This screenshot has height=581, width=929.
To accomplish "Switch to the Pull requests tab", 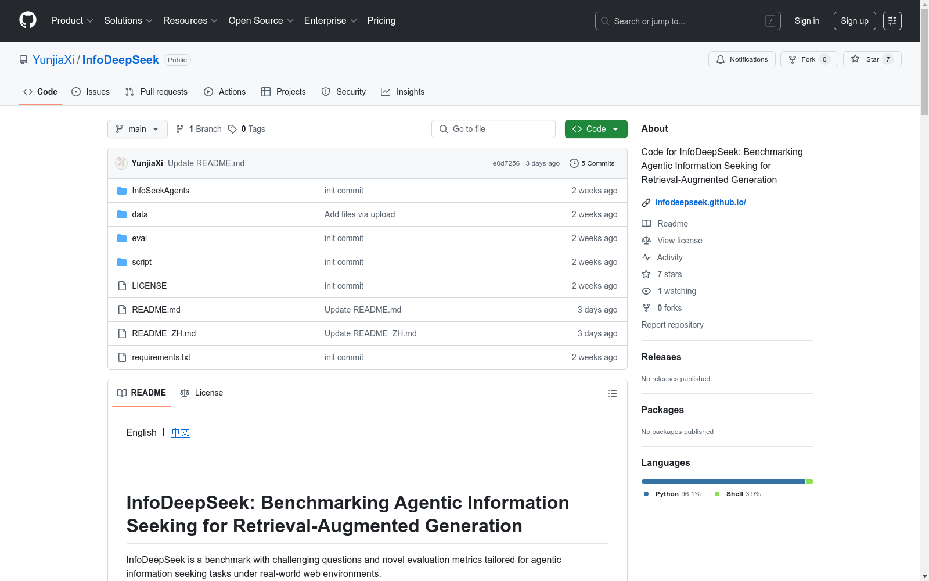I will tap(156, 92).
